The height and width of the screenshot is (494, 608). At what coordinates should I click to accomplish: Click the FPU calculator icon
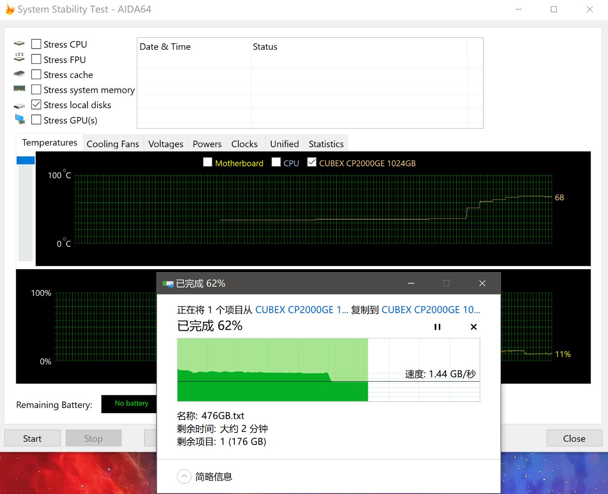[x=19, y=58]
